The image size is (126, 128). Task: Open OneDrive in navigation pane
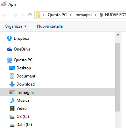click(22, 49)
